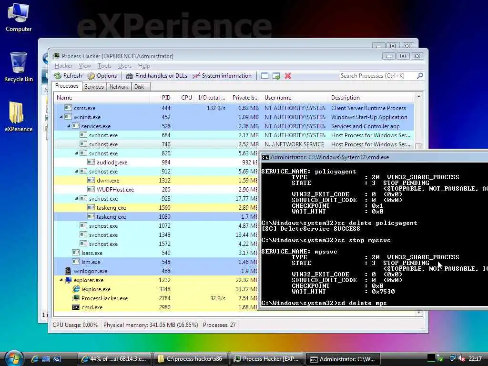This screenshot has width=488, height=366.
Task: Select the explorer.exe process icon
Action: point(68,280)
